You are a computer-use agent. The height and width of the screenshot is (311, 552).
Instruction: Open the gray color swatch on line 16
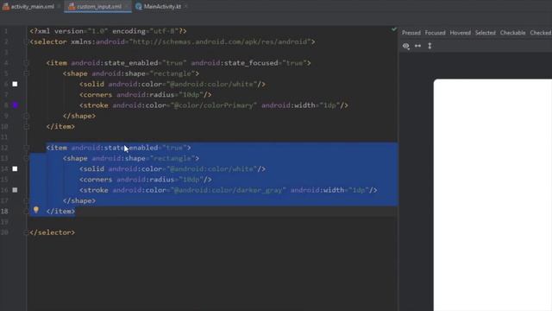pyautogui.click(x=15, y=190)
